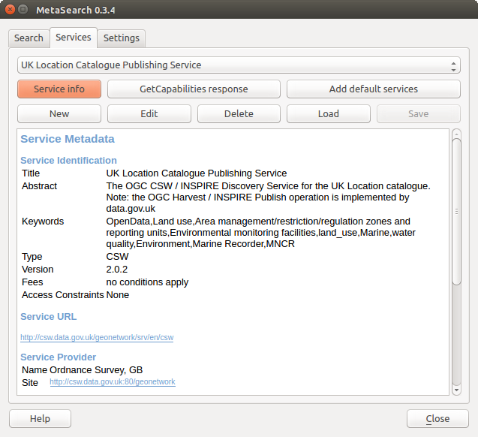Create a New service entry

[x=59, y=113]
